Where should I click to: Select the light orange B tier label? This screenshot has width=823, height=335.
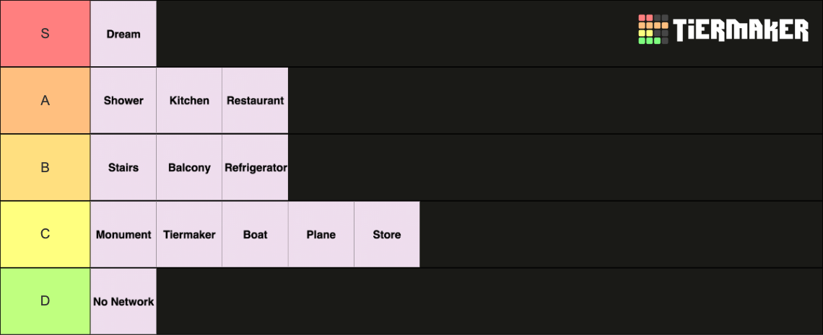[45, 167]
